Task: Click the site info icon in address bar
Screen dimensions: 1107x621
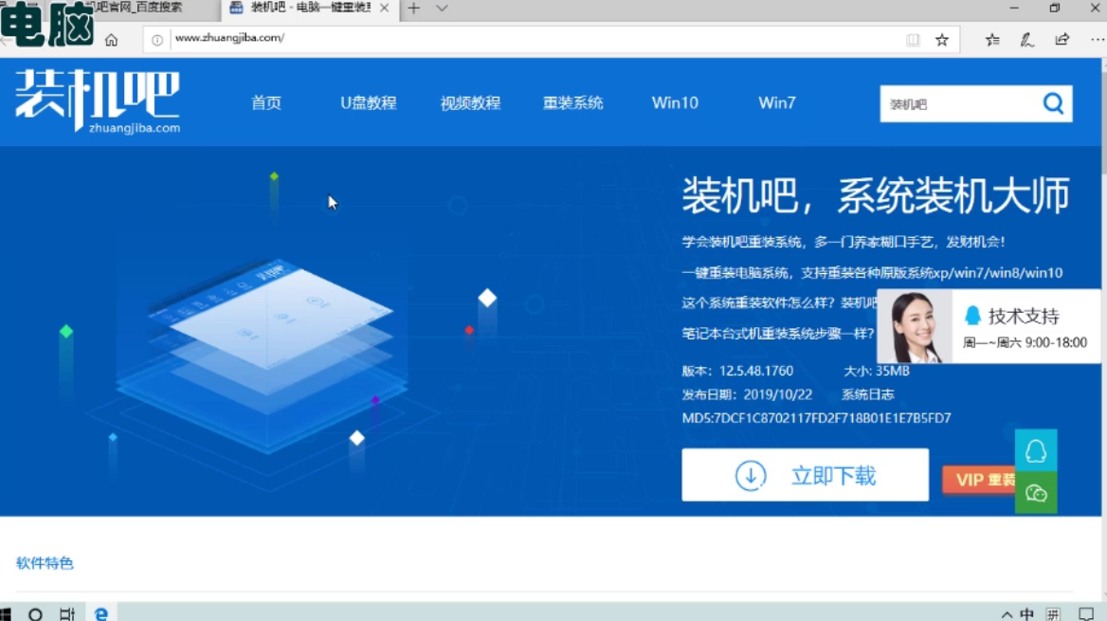Action: pyautogui.click(x=157, y=40)
